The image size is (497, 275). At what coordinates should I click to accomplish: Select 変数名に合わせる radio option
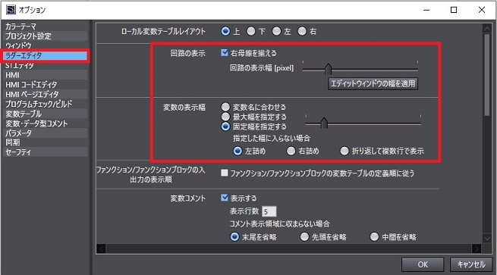tap(225, 107)
